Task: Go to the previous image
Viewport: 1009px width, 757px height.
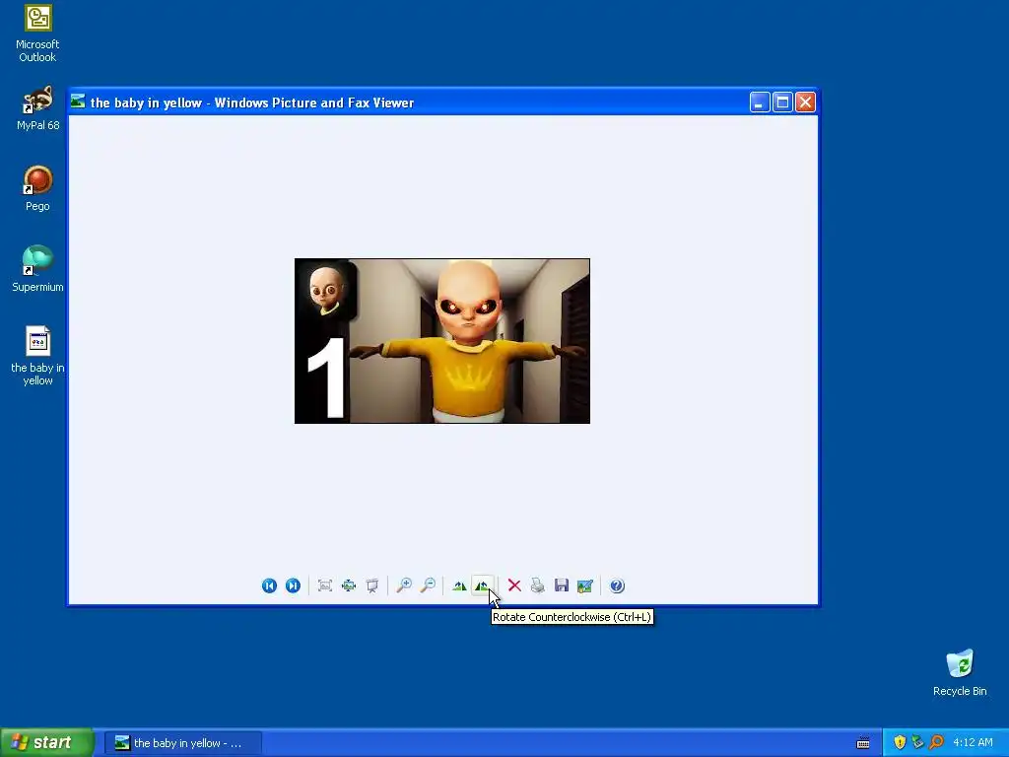Action: click(269, 585)
